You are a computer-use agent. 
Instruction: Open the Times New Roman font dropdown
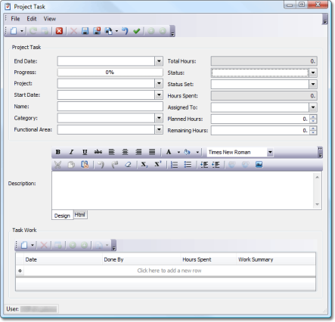pyautogui.click(x=270, y=152)
